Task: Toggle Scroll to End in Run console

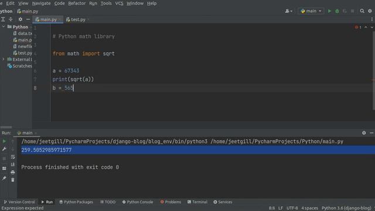Action: [x=13, y=165]
